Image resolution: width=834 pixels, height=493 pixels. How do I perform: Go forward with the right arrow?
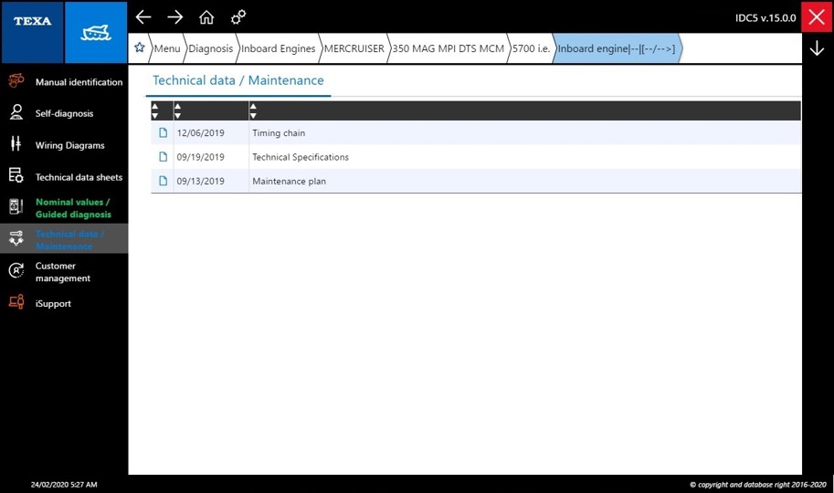(175, 17)
